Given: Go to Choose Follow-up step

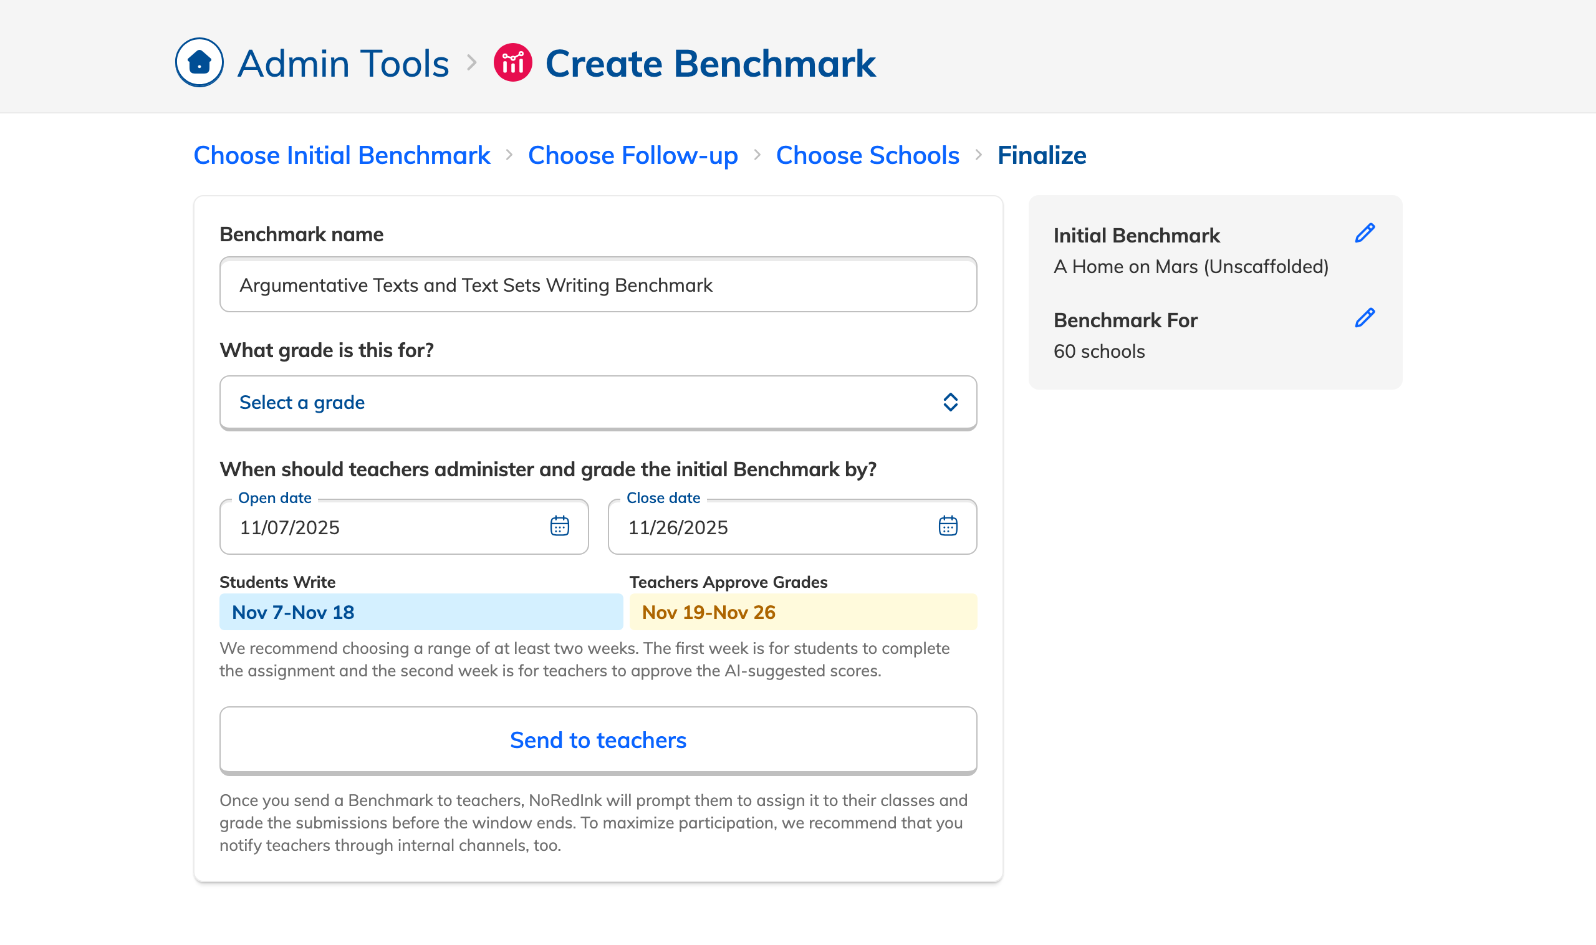Looking at the screenshot, I should pyautogui.click(x=632, y=155).
